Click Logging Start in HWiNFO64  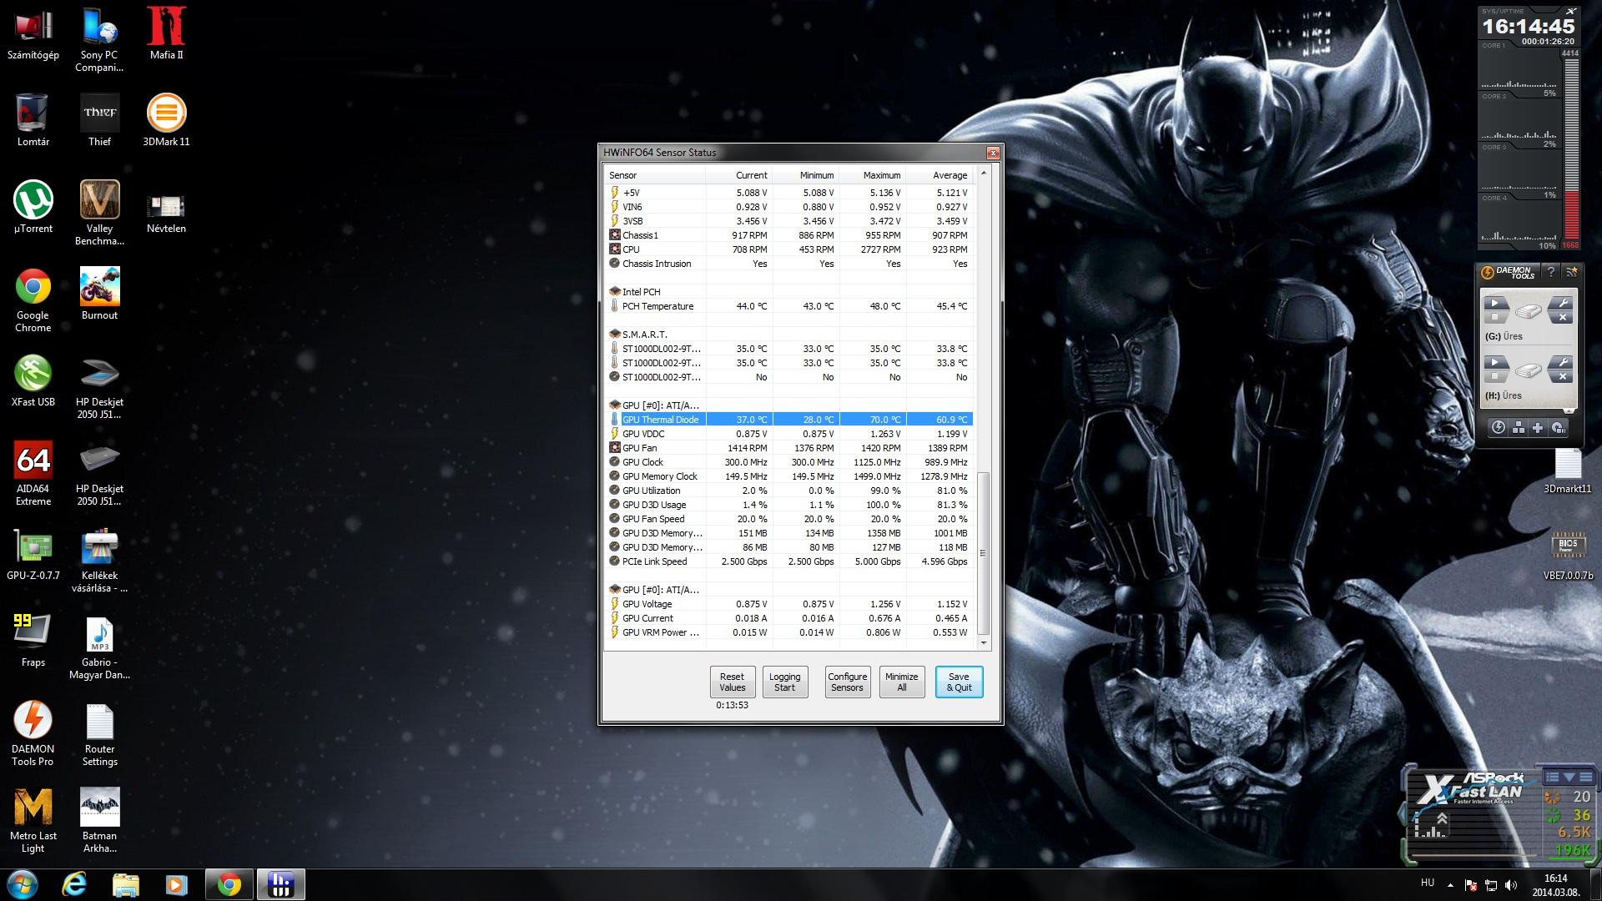point(784,682)
